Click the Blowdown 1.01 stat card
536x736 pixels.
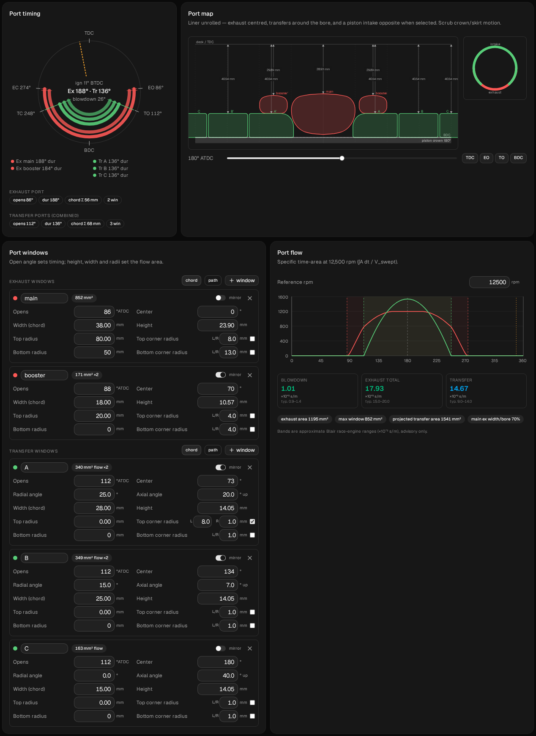[317, 391]
